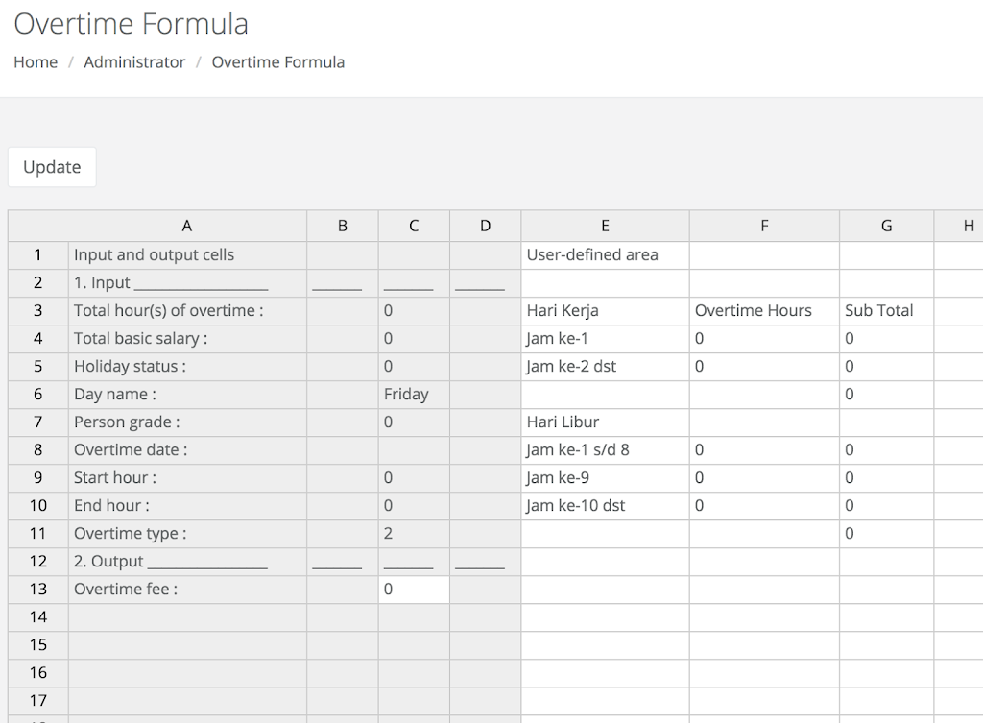Image resolution: width=983 pixels, height=723 pixels.
Task: Click the Hari Kerja cell
Action: pos(605,311)
